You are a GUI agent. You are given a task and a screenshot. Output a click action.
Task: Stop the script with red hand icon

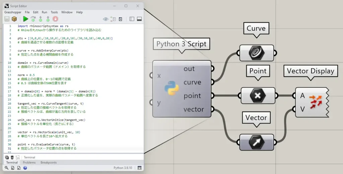coord(55,19)
